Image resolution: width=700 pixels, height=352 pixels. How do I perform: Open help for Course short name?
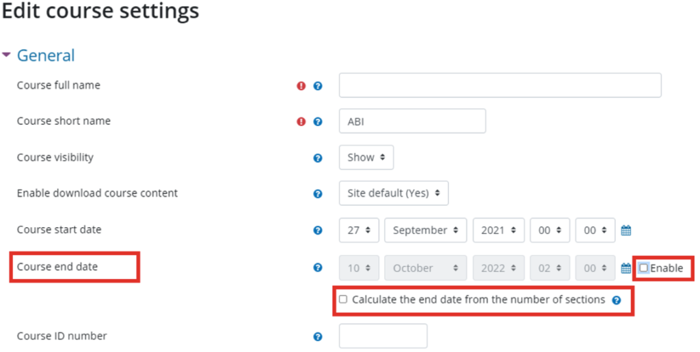tap(317, 121)
